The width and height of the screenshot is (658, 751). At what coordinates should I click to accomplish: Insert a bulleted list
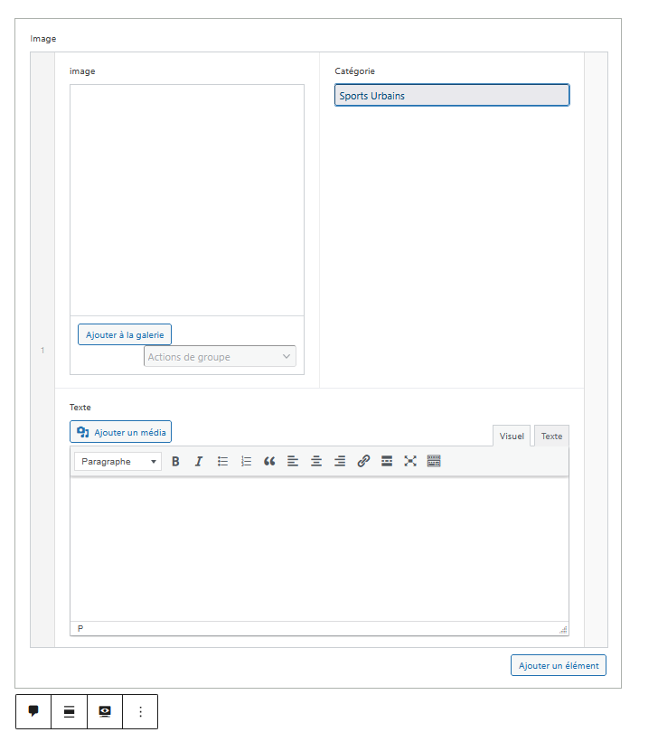[222, 461]
